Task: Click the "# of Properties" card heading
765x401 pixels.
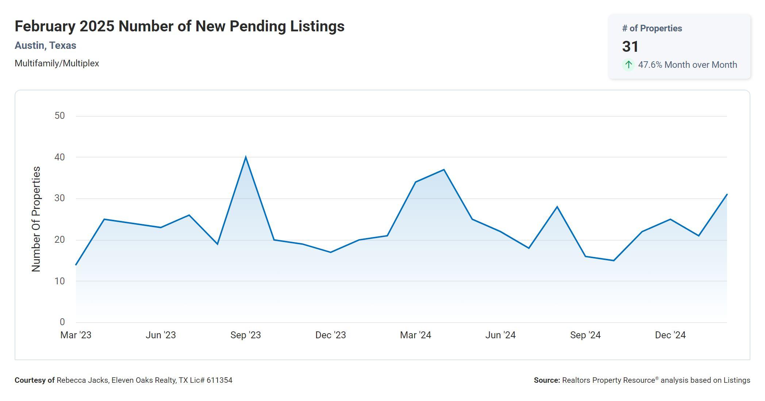Action: pyautogui.click(x=652, y=28)
